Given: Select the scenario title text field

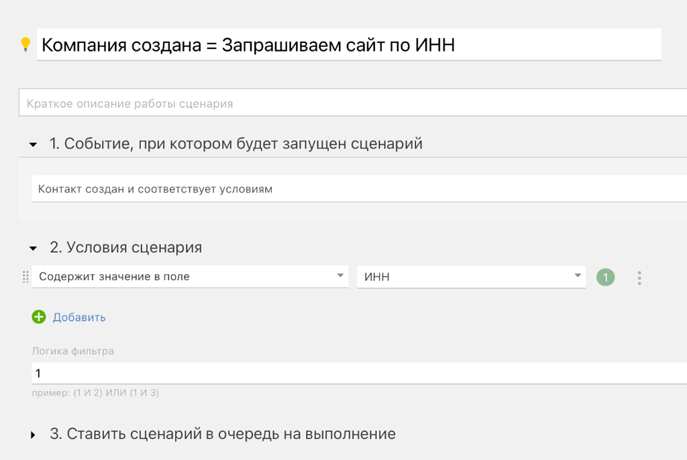Looking at the screenshot, I should point(268,44).
